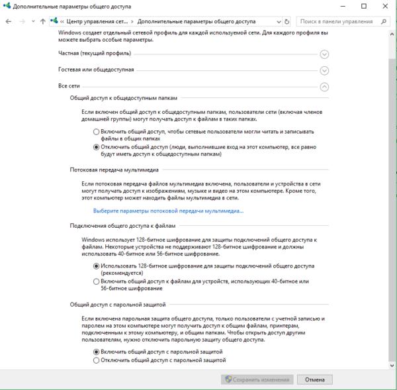Go up one level arrow
This screenshot has width=397, height=390.
coord(43,22)
